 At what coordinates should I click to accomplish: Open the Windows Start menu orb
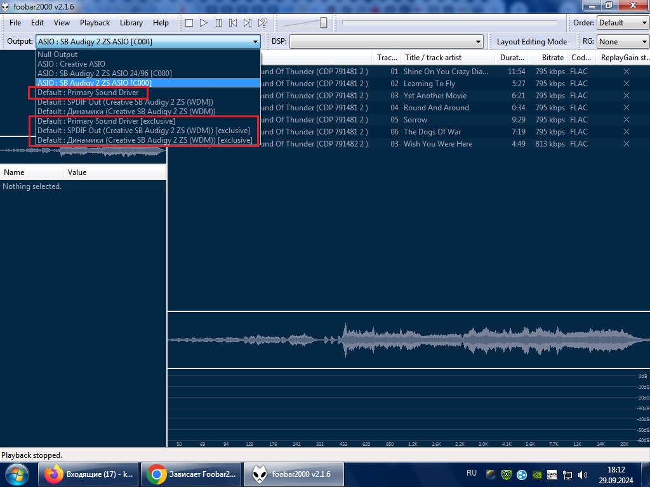[18, 474]
